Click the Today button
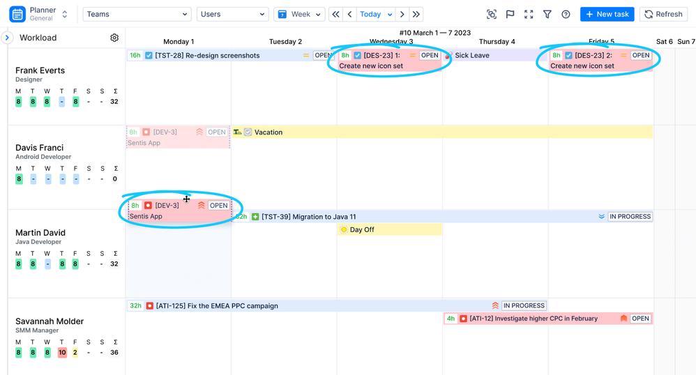This screenshot has height=375, width=696. pos(370,14)
